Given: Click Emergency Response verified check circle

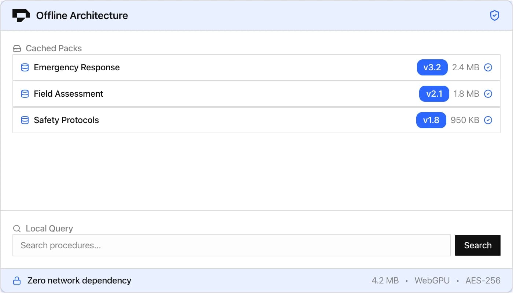Looking at the screenshot, I should [488, 67].
